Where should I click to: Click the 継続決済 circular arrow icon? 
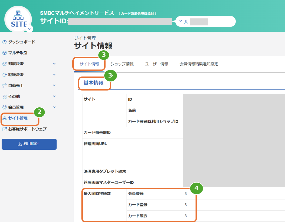[4, 75]
